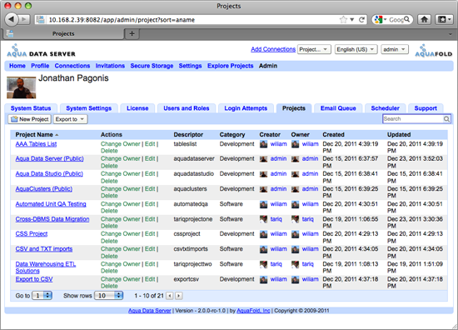Image resolution: width=458 pixels, height=330 pixels.
Task: Expand the Export to dropdown
Action: pos(70,119)
